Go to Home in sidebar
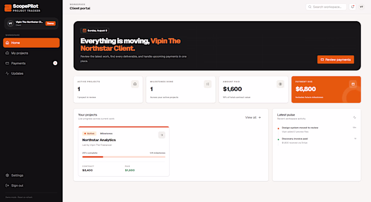The image size is (371, 202). (31, 43)
